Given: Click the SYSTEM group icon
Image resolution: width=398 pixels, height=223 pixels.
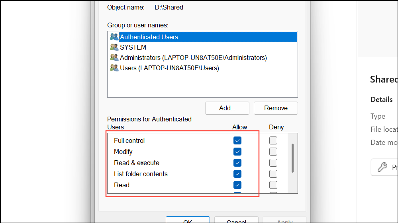Looking at the screenshot, I should point(114,47).
